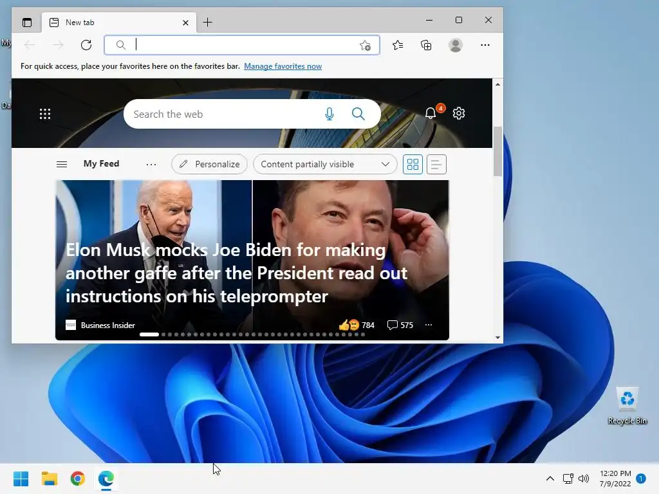The image size is (659, 494).
Task: Start voice search with microphone icon
Action: [x=329, y=114]
